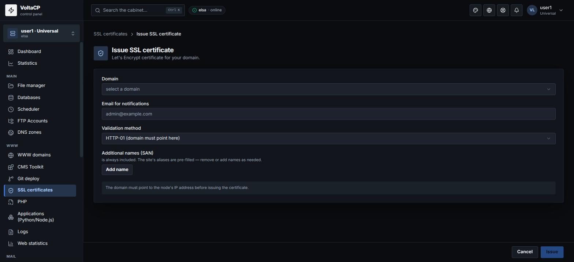Open the Validation method dropdown
The image size is (574, 262).
coord(328,138)
